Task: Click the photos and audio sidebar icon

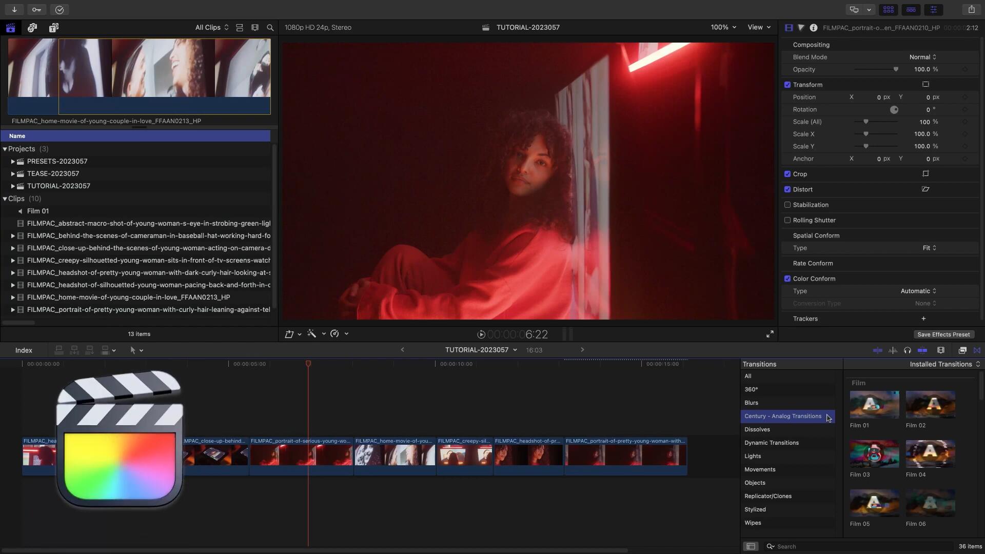Action: pyautogui.click(x=32, y=28)
